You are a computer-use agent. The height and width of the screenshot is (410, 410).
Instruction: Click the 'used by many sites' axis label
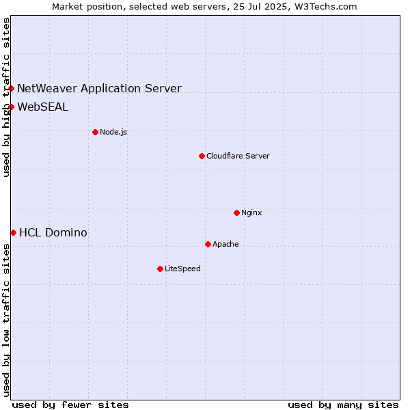click(x=344, y=405)
